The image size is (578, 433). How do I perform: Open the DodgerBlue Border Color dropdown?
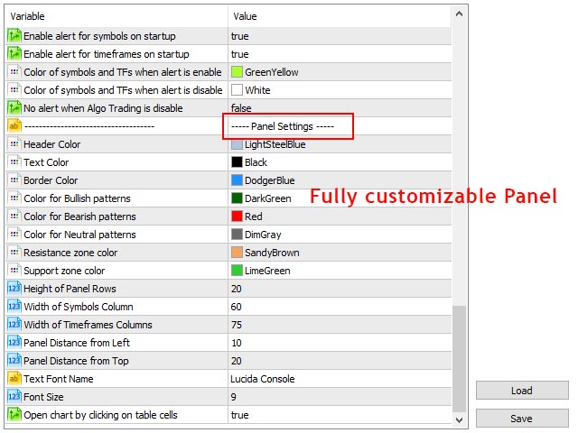point(339,180)
